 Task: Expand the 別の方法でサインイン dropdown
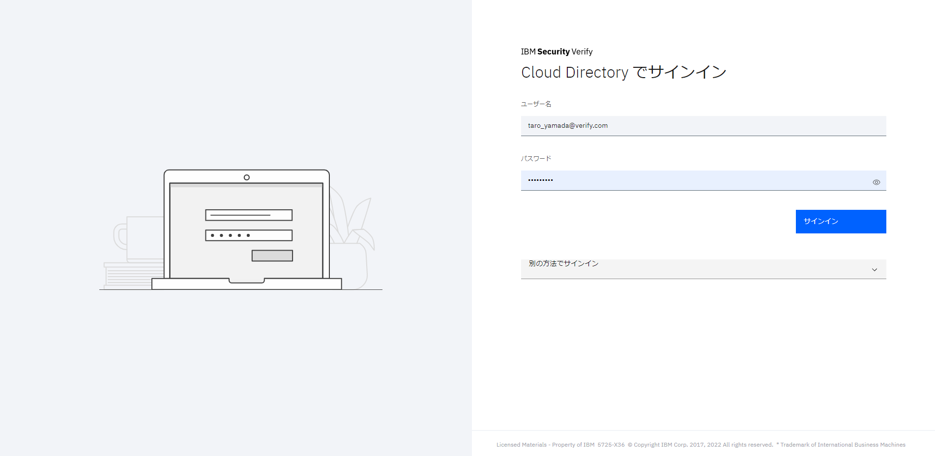[703, 269]
